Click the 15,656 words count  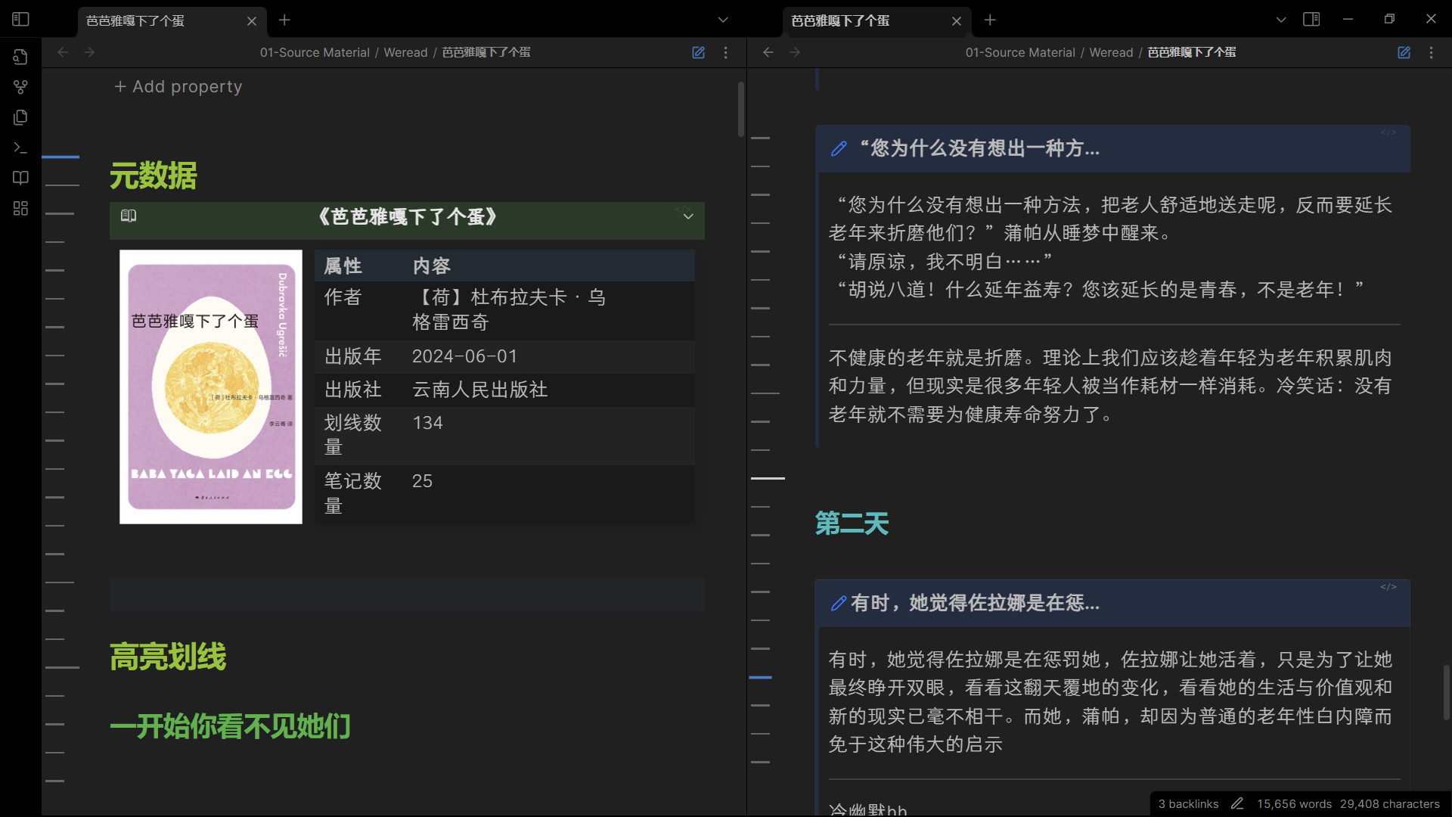point(1294,804)
